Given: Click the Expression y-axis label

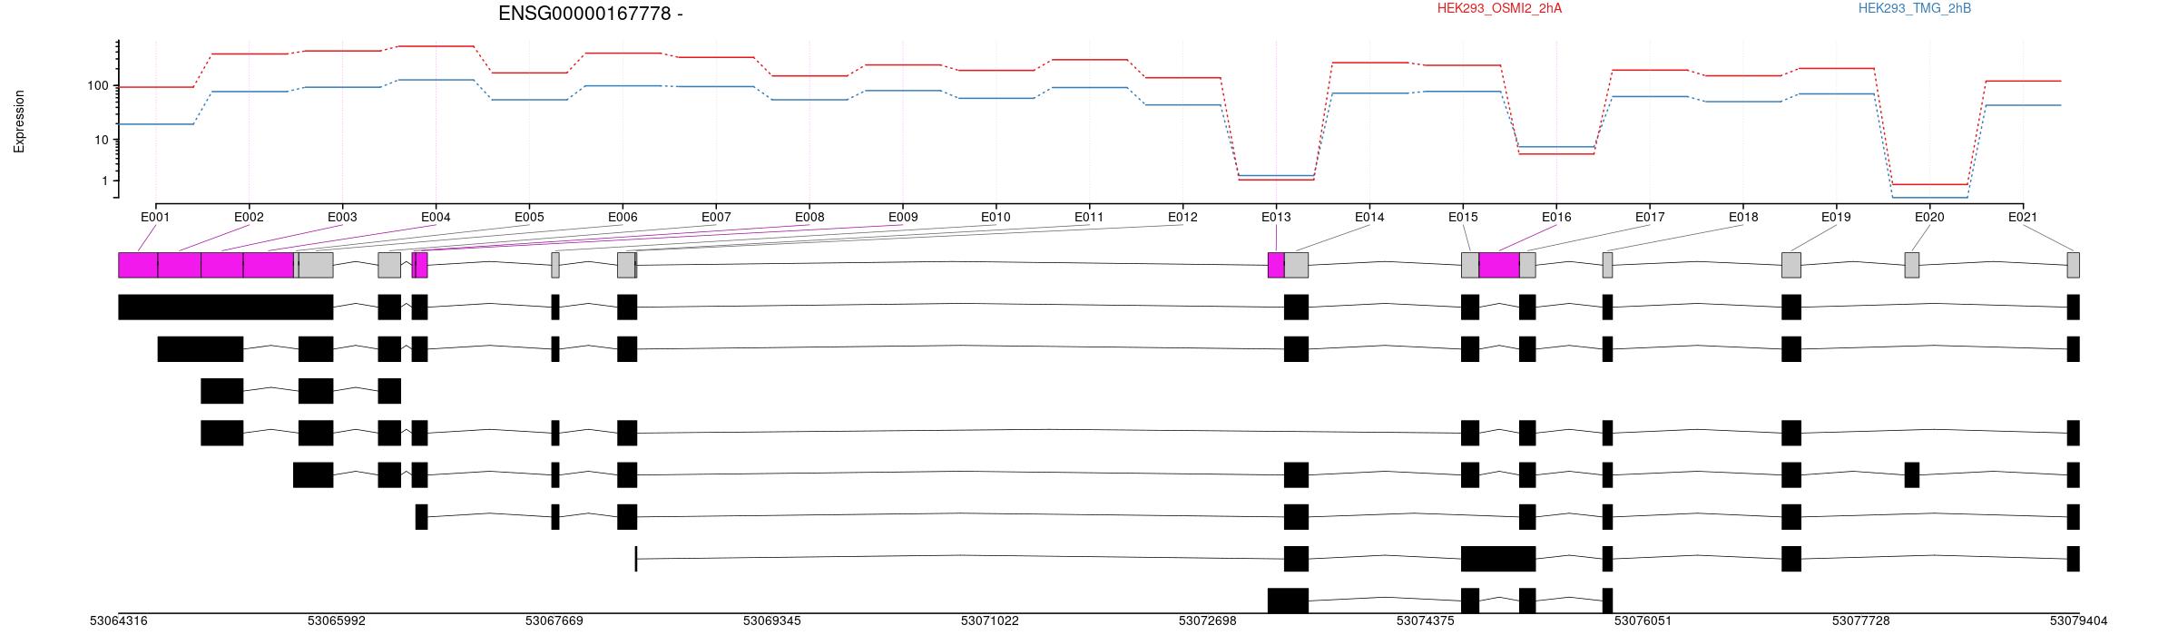Looking at the screenshot, I should [x=19, y=122].
